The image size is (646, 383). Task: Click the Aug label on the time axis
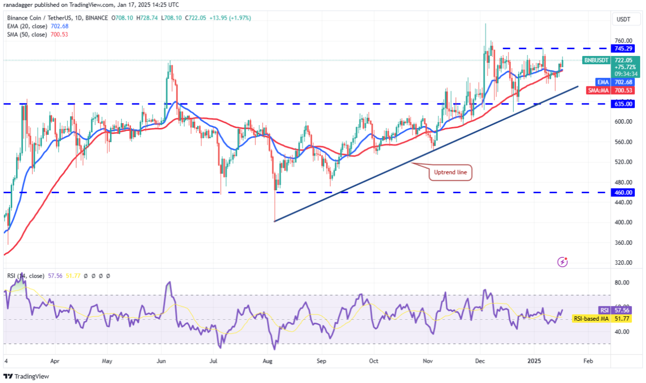[x=268, y=361]
